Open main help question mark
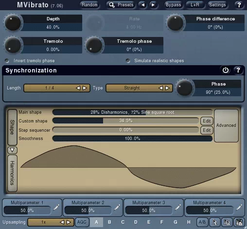The height and width of the screenshot is (229, 247). tap(239, 5)
